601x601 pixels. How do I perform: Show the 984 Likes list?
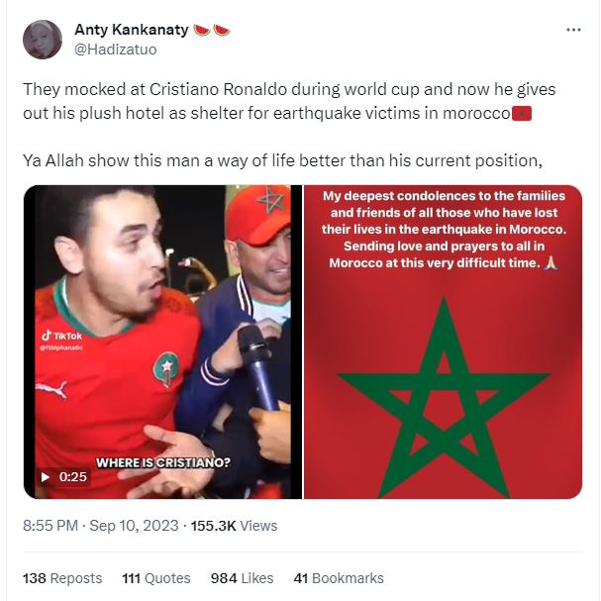click(x=242, y=578)
